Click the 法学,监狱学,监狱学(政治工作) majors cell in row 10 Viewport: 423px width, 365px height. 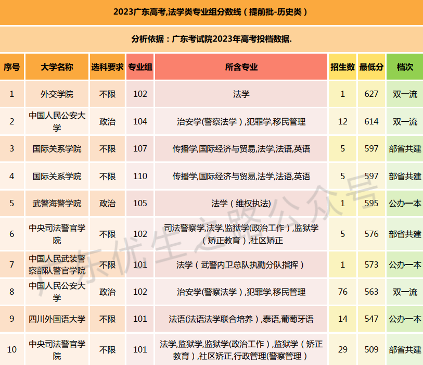click(241, 349)
